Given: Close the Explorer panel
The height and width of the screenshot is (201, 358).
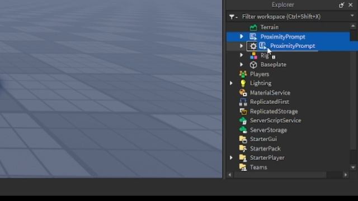Looking at the screenshot, I should (x=351, y=5).
